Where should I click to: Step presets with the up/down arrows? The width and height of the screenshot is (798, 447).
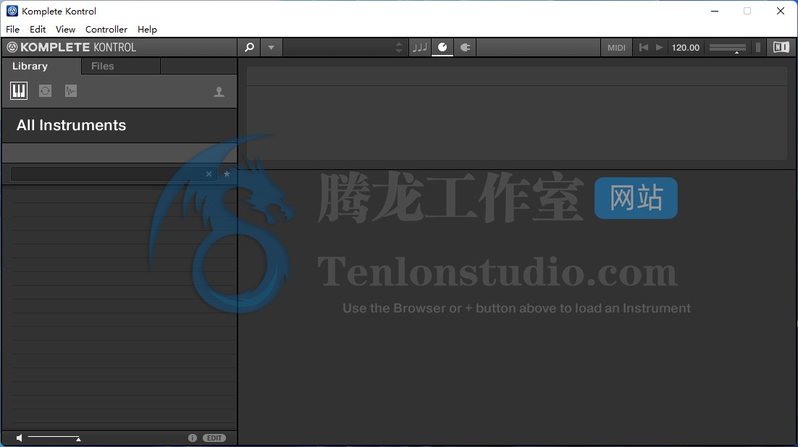[x=399, y=47]
